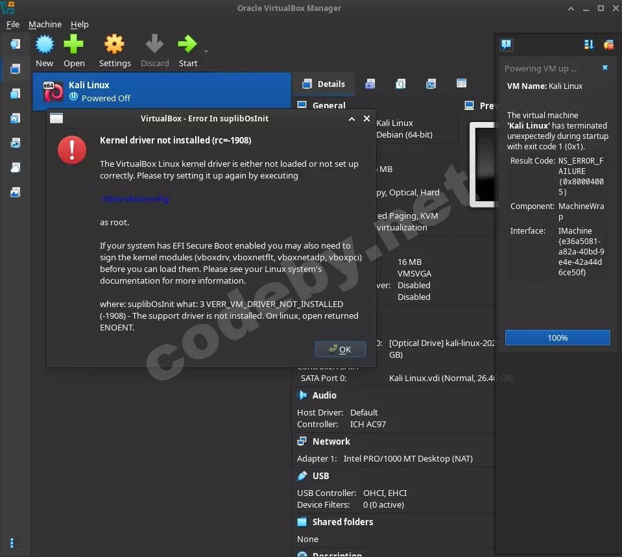Image resolution: width=622 pixels, height=557 pixels.
Task: Switch to the Details tab
Action: (324, 84)
